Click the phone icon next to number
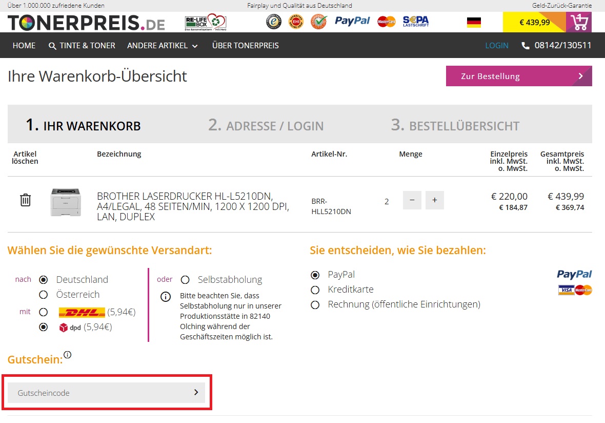 click(525, 46)
